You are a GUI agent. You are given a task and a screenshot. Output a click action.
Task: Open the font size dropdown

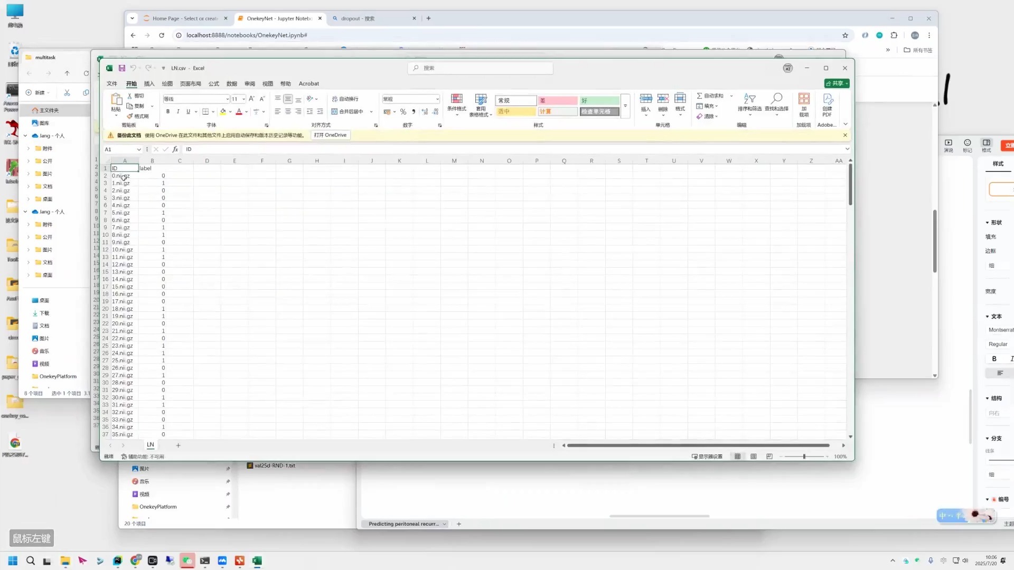(243, 99)
